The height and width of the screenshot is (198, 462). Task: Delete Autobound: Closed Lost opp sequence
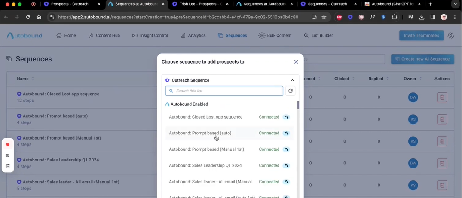coord(442,97)
